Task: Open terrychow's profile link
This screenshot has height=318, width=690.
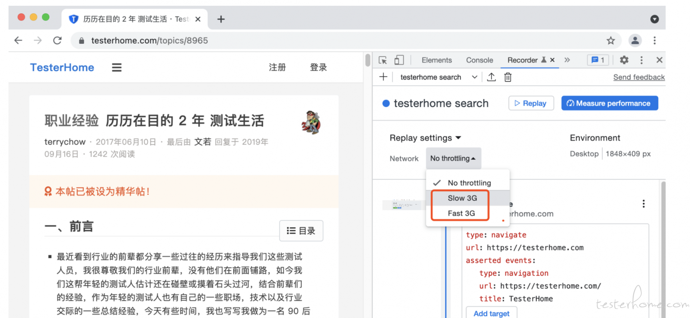Action: [65, 142]
